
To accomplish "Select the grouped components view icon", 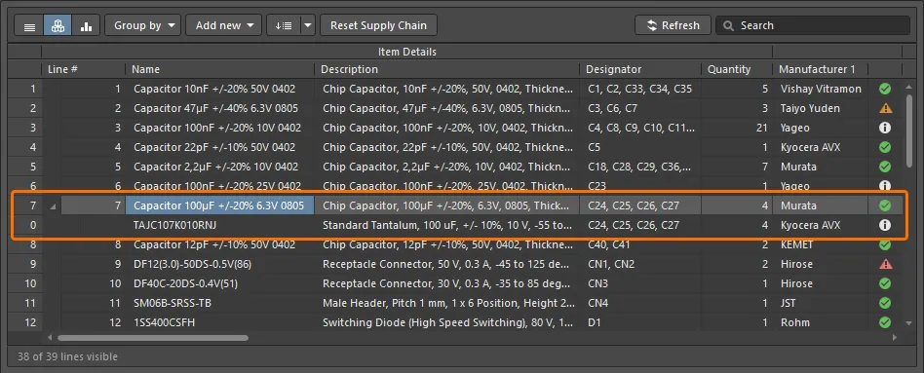I will pos(58,26).
